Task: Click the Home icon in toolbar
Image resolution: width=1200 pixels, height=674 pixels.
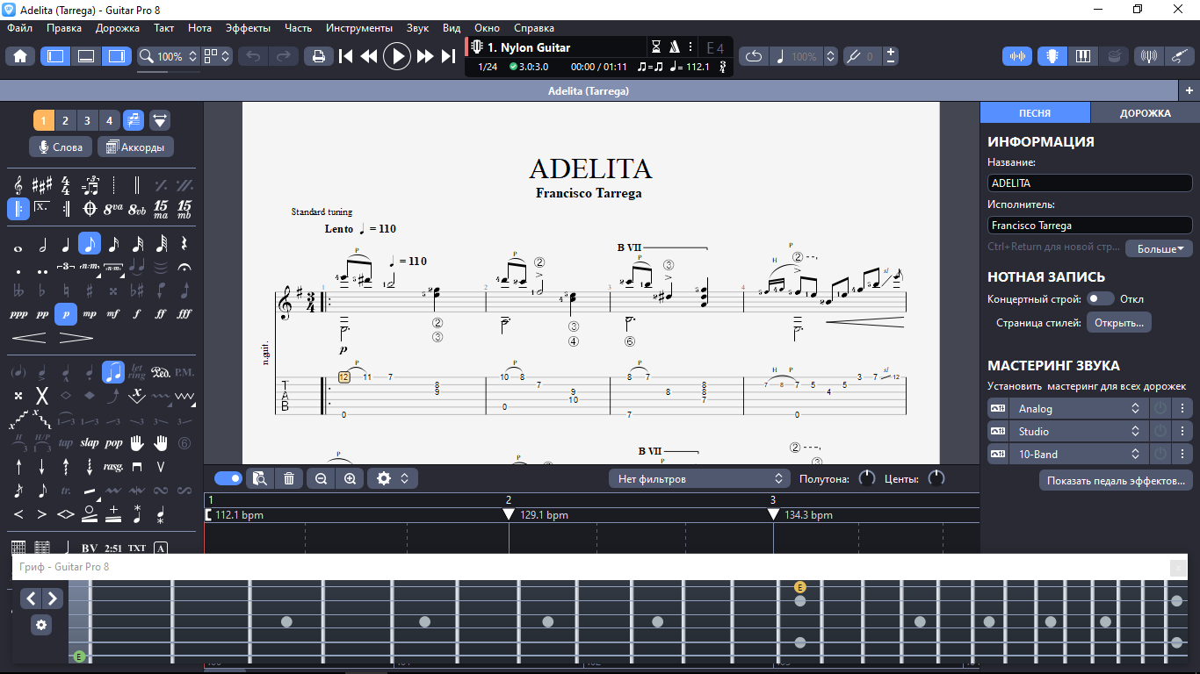Action: pos(19,56)
